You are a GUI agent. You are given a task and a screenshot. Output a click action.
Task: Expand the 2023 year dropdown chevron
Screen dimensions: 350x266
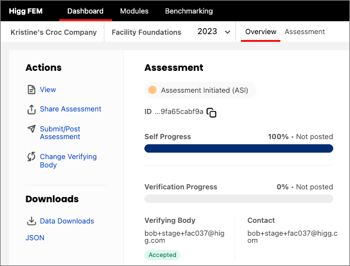point(228,32)
